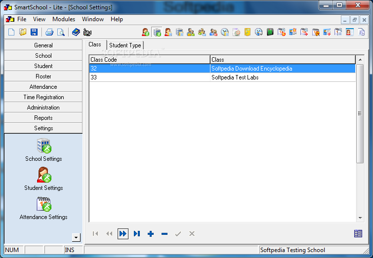373x258 pixels.
Task: Click the video camera toolbar icon
Action: click(87, 32)
